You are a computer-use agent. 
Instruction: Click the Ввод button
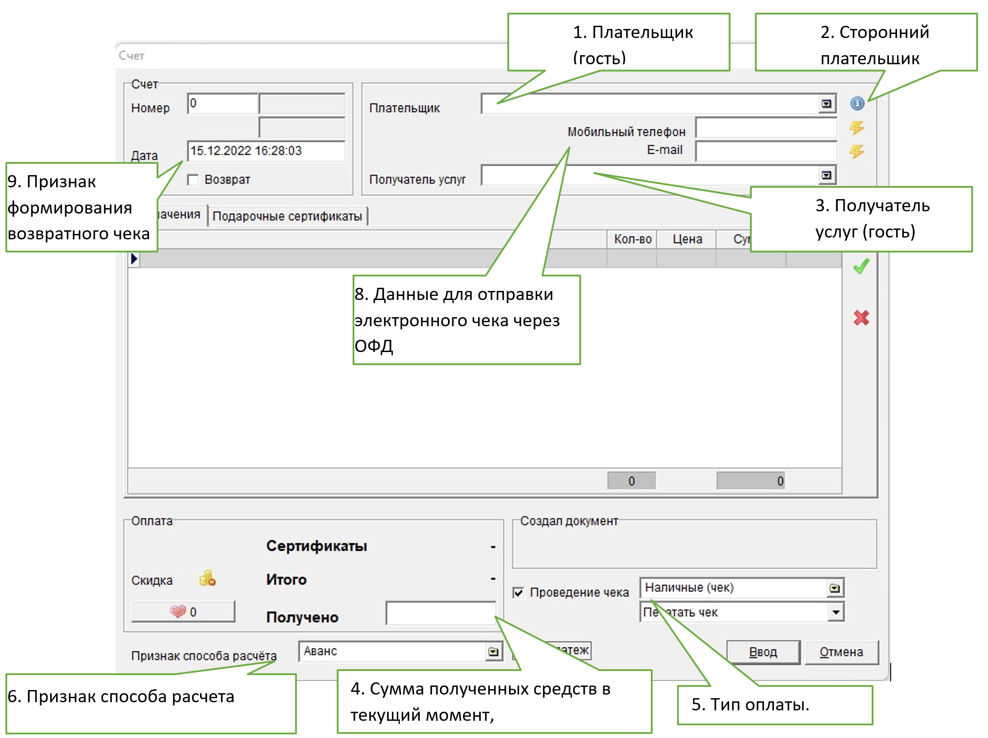(x=763, y=652)
